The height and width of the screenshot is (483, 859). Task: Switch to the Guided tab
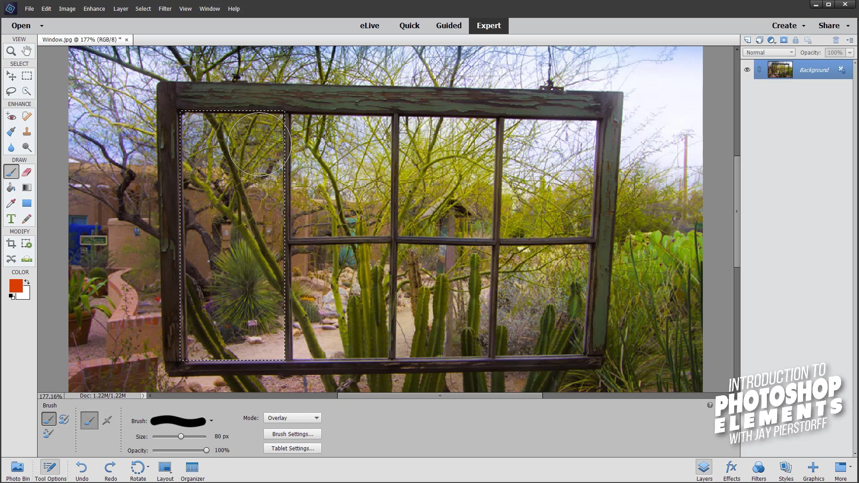[448, 25]
